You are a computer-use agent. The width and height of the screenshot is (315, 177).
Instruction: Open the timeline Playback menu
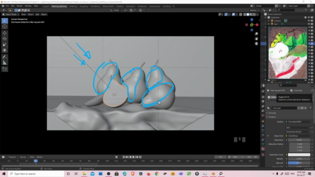[13, 157]
